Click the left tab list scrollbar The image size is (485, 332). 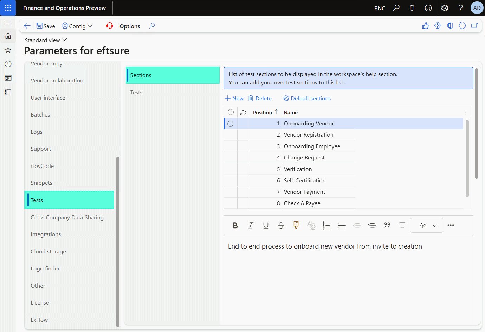tap(118, 242)
